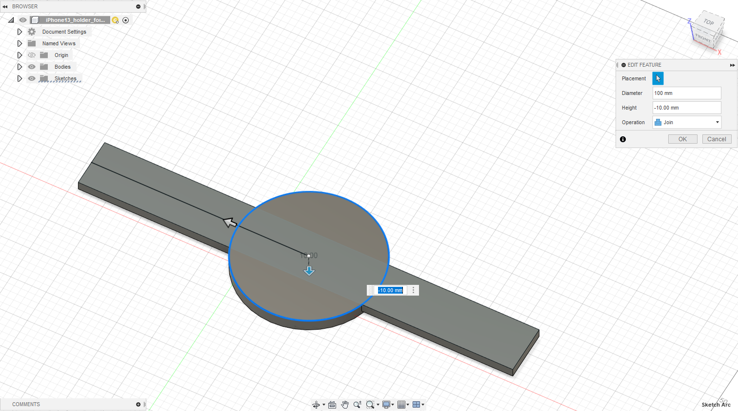The image size is (738, 411).
Task: Click the Height field in Edit Feature panel
Action: point(687,108)
